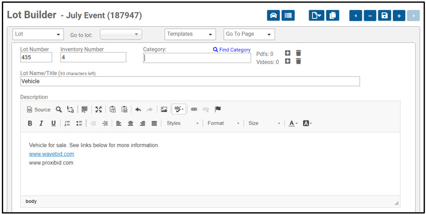
Task: Click the decrease indent icon
Action: coord(93,123)
